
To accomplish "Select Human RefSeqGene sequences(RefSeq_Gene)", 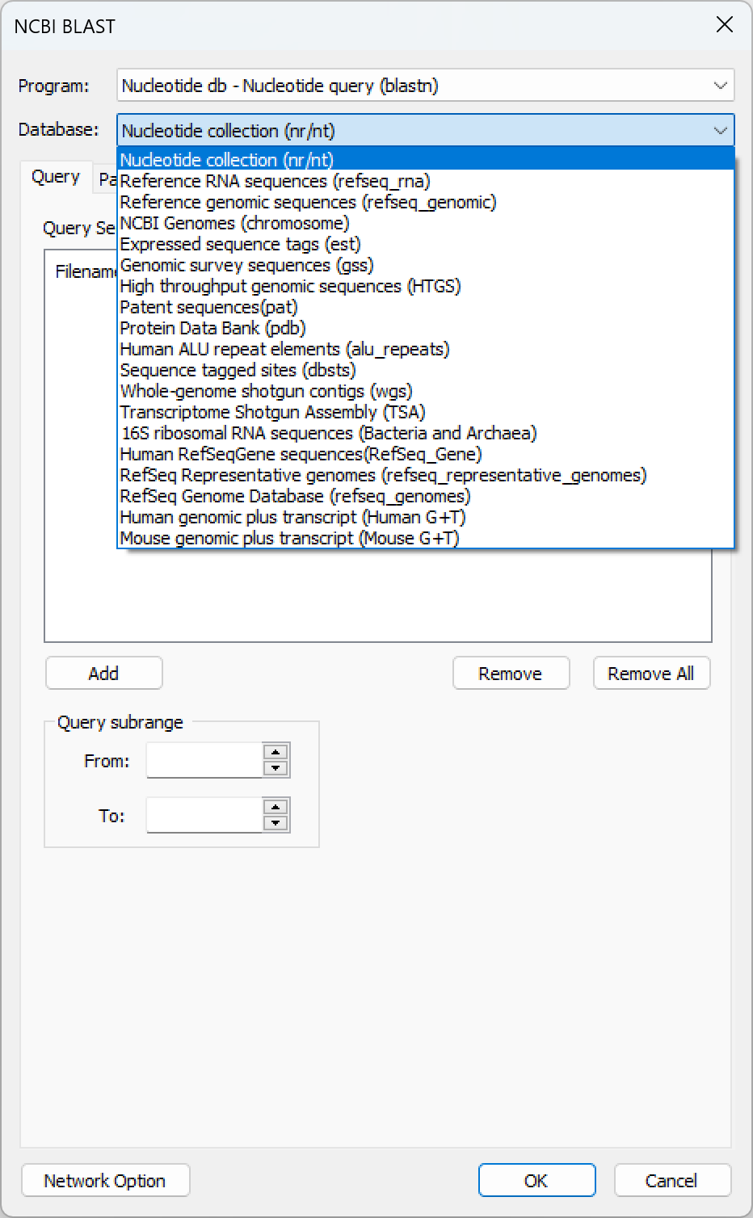I will (426, 454).
